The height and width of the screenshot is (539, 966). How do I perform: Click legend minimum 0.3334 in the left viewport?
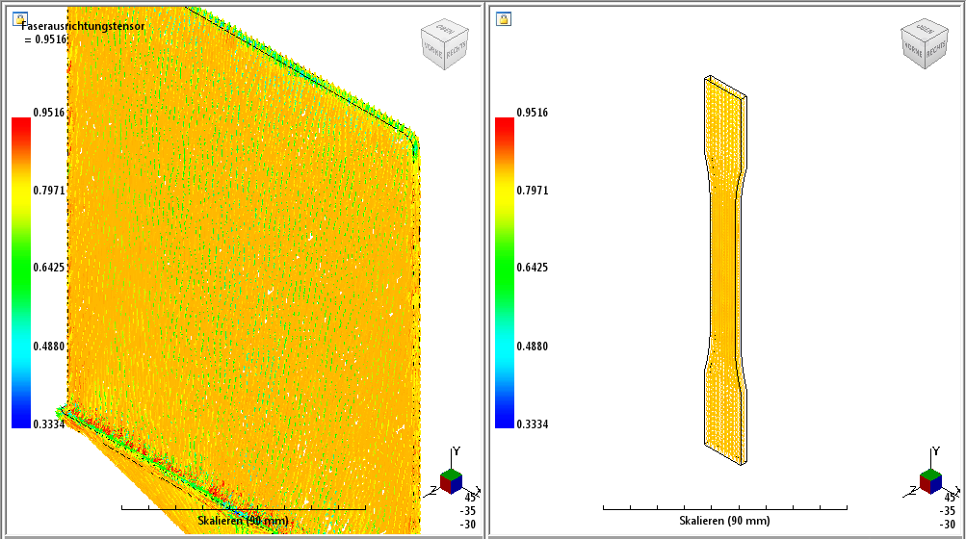(x=49, y=424)
